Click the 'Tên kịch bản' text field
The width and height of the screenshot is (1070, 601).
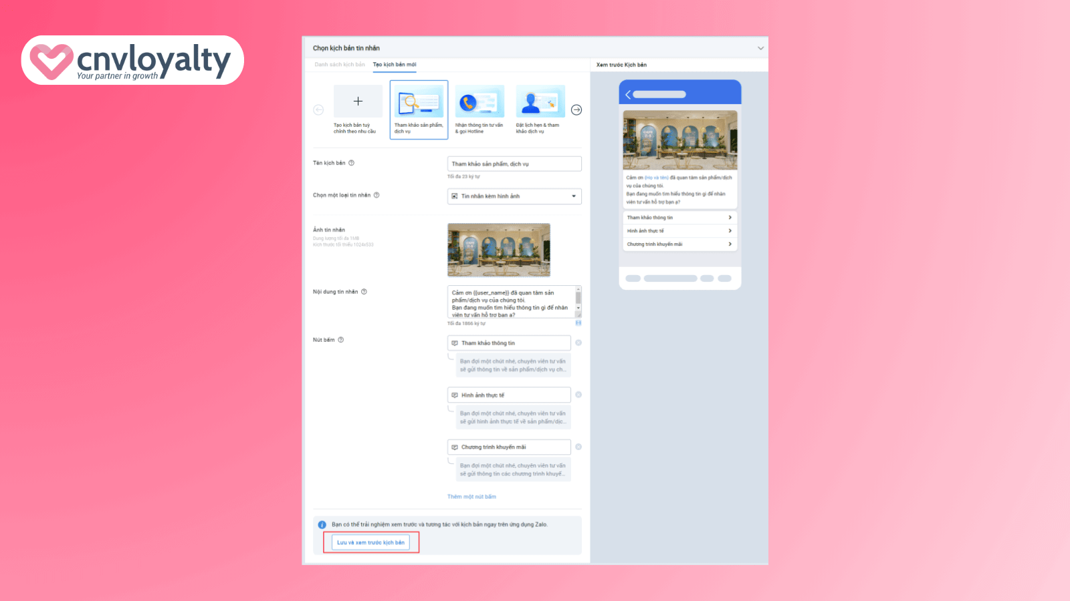[x=514, y=164]
